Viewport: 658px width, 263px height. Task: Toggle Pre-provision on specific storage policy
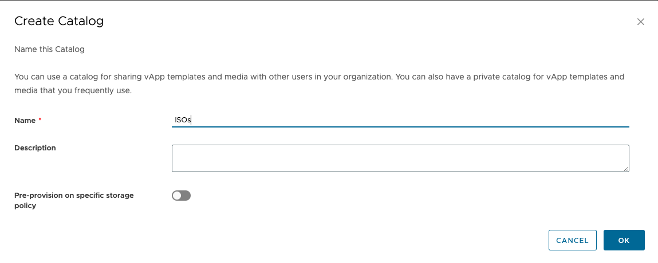click(x=182, y=196)
